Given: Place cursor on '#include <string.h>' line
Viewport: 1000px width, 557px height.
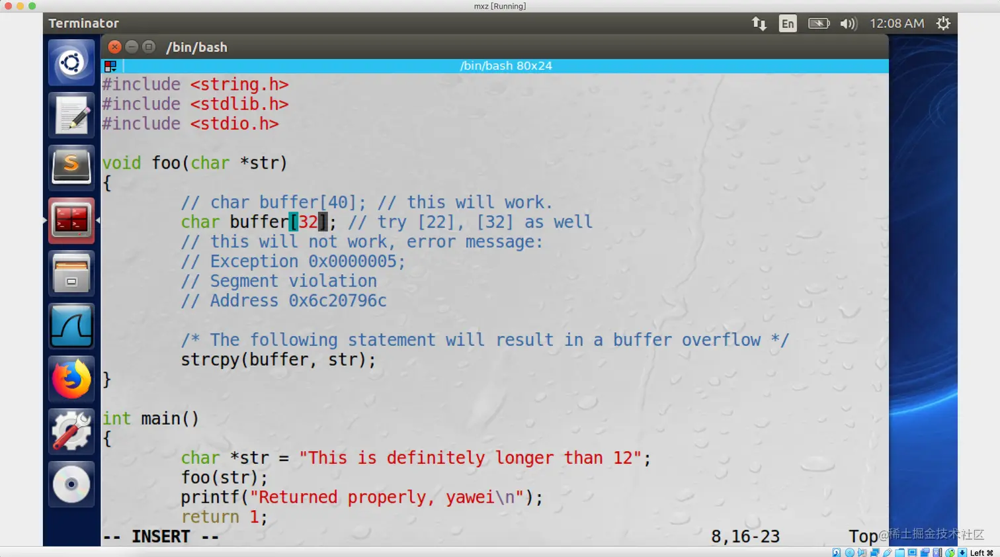Looking at the screenshot, I should click(x=196, y=85).
